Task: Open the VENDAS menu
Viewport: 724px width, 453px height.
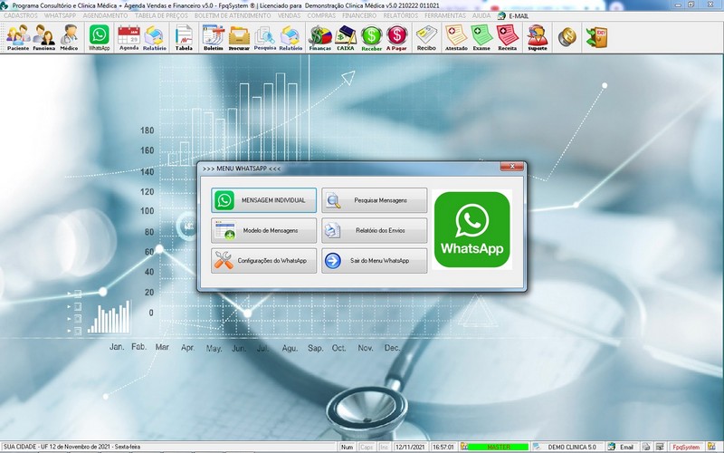Action: (x=289, y=15)
